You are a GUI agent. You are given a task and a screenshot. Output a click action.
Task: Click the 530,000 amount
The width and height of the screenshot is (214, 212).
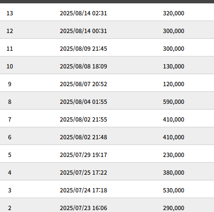(x=173, y=190)
